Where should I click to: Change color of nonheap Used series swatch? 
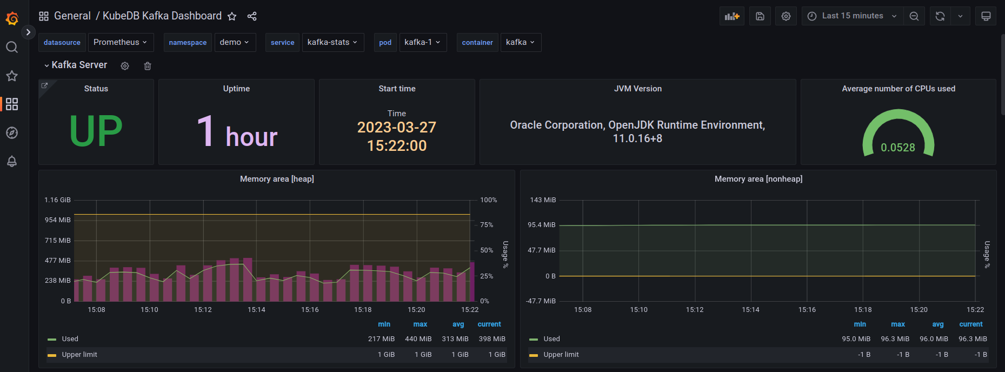534,340
